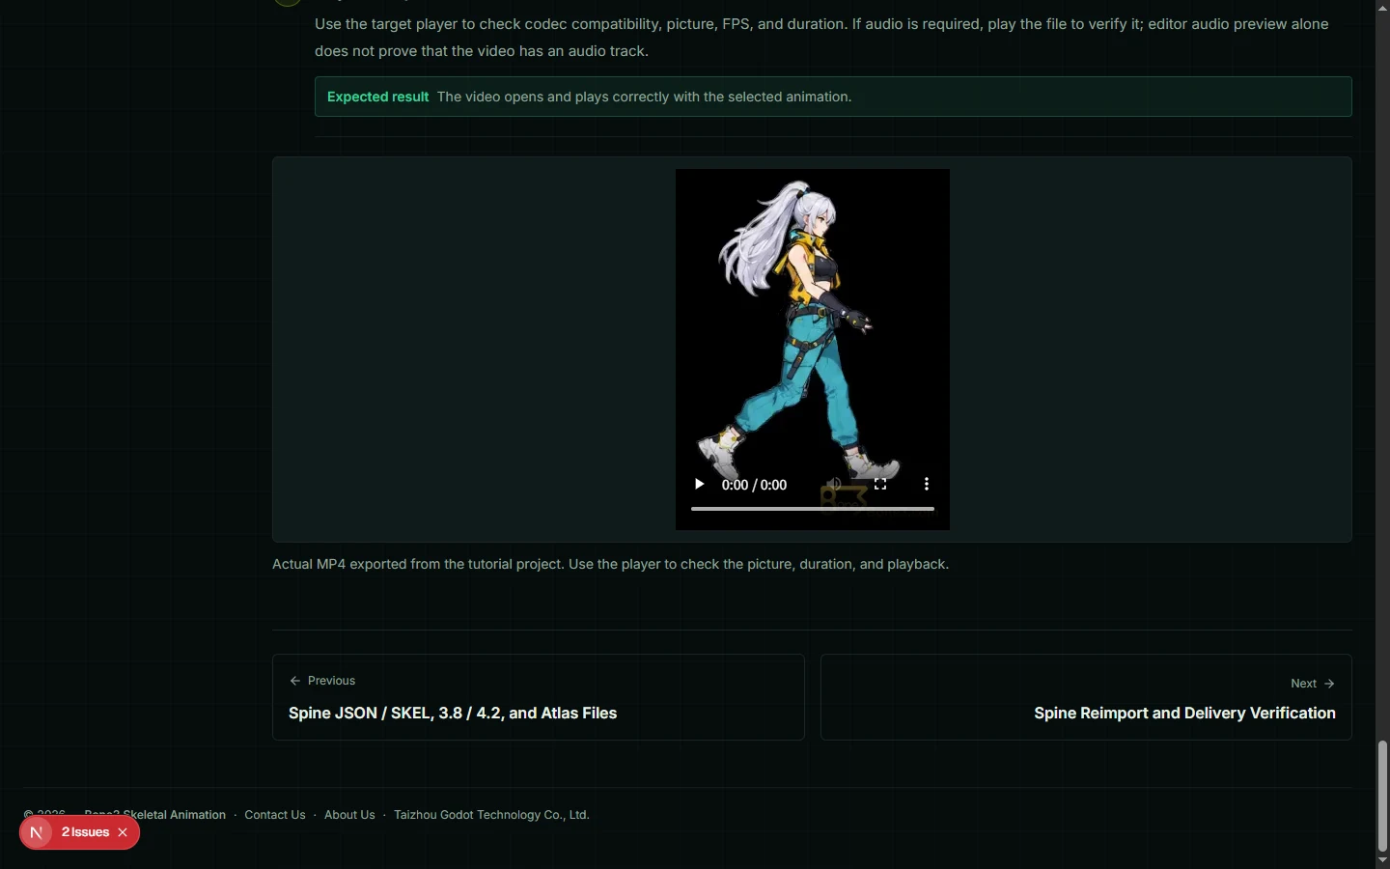Dismiss the 2 Issues badge
The image size is (1390, 869).
[x=123, y=832]
